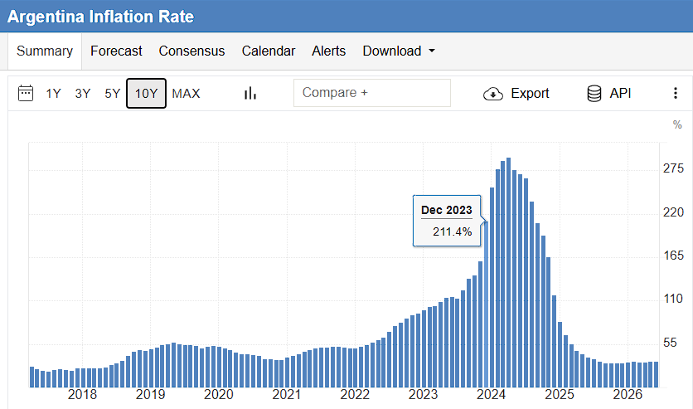Click the Download caret arrow
This screenshot has height=409, width=693.
[x=432, y=51]
